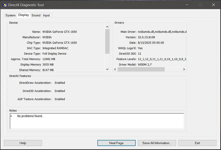Click the Drivers panel horizontal scrollbar thumb

(x=141, y=69)
